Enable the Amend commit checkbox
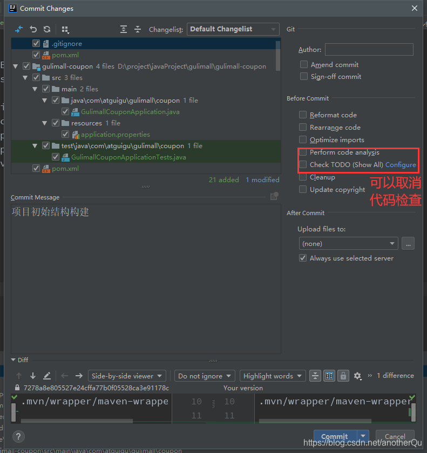Viewport: 427px width, 453px height. (304, 64)
